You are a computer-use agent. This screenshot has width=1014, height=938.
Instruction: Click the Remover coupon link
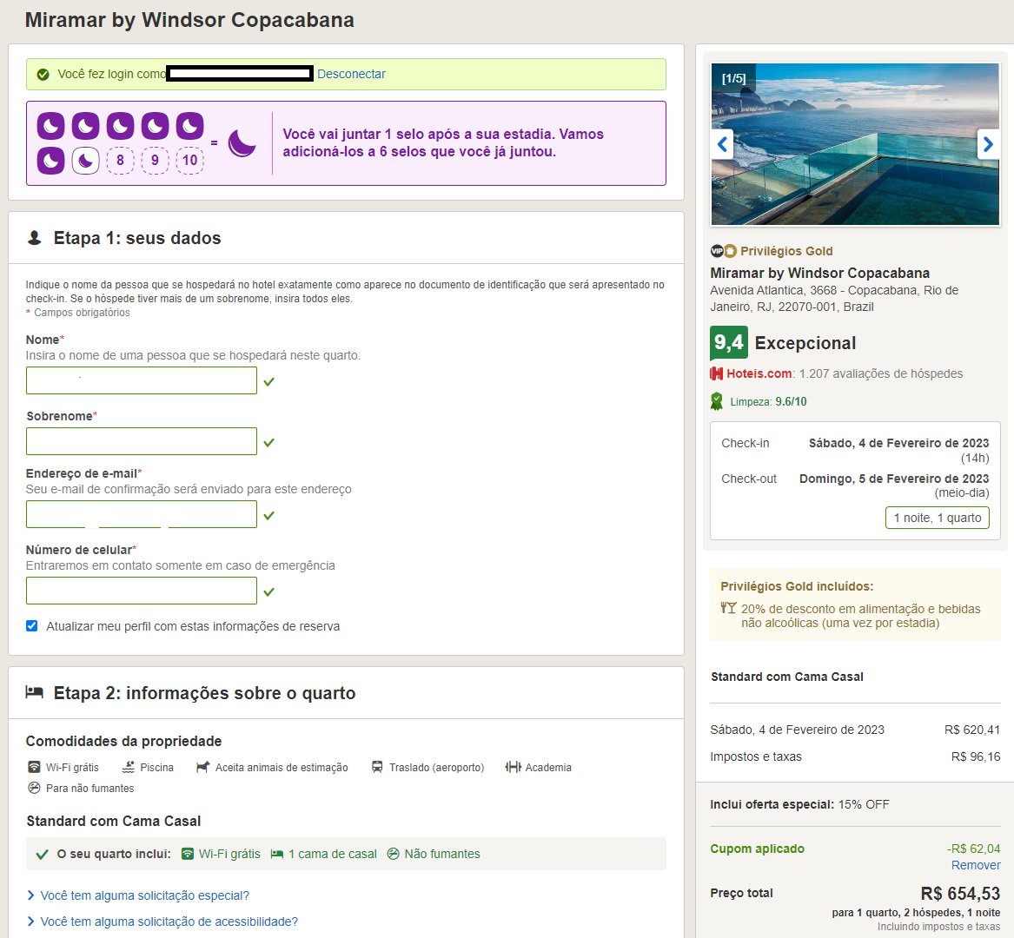[x=976, y=865]
